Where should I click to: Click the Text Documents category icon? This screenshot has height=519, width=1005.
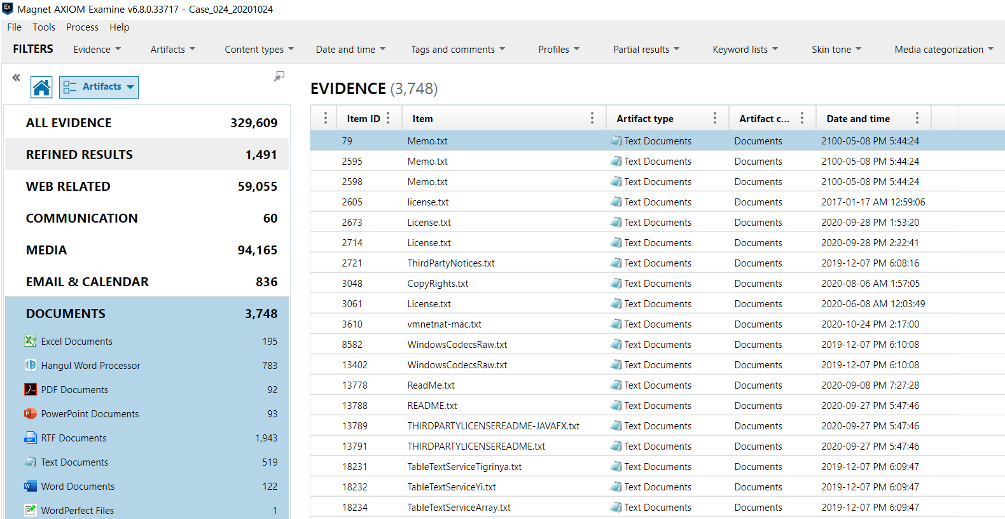[x=30, y=462]
